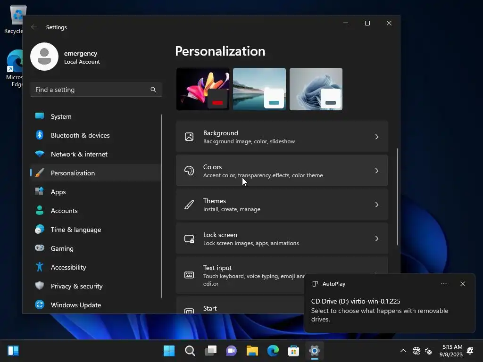Apply the lake landscape theme thumbnail

coord(259,89)
